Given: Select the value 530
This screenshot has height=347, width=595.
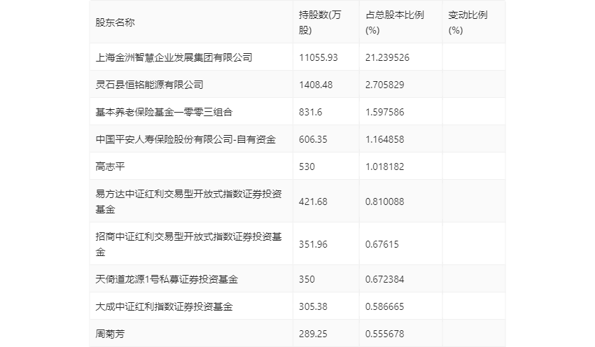Looking at the screenshot, I should 307,167.
